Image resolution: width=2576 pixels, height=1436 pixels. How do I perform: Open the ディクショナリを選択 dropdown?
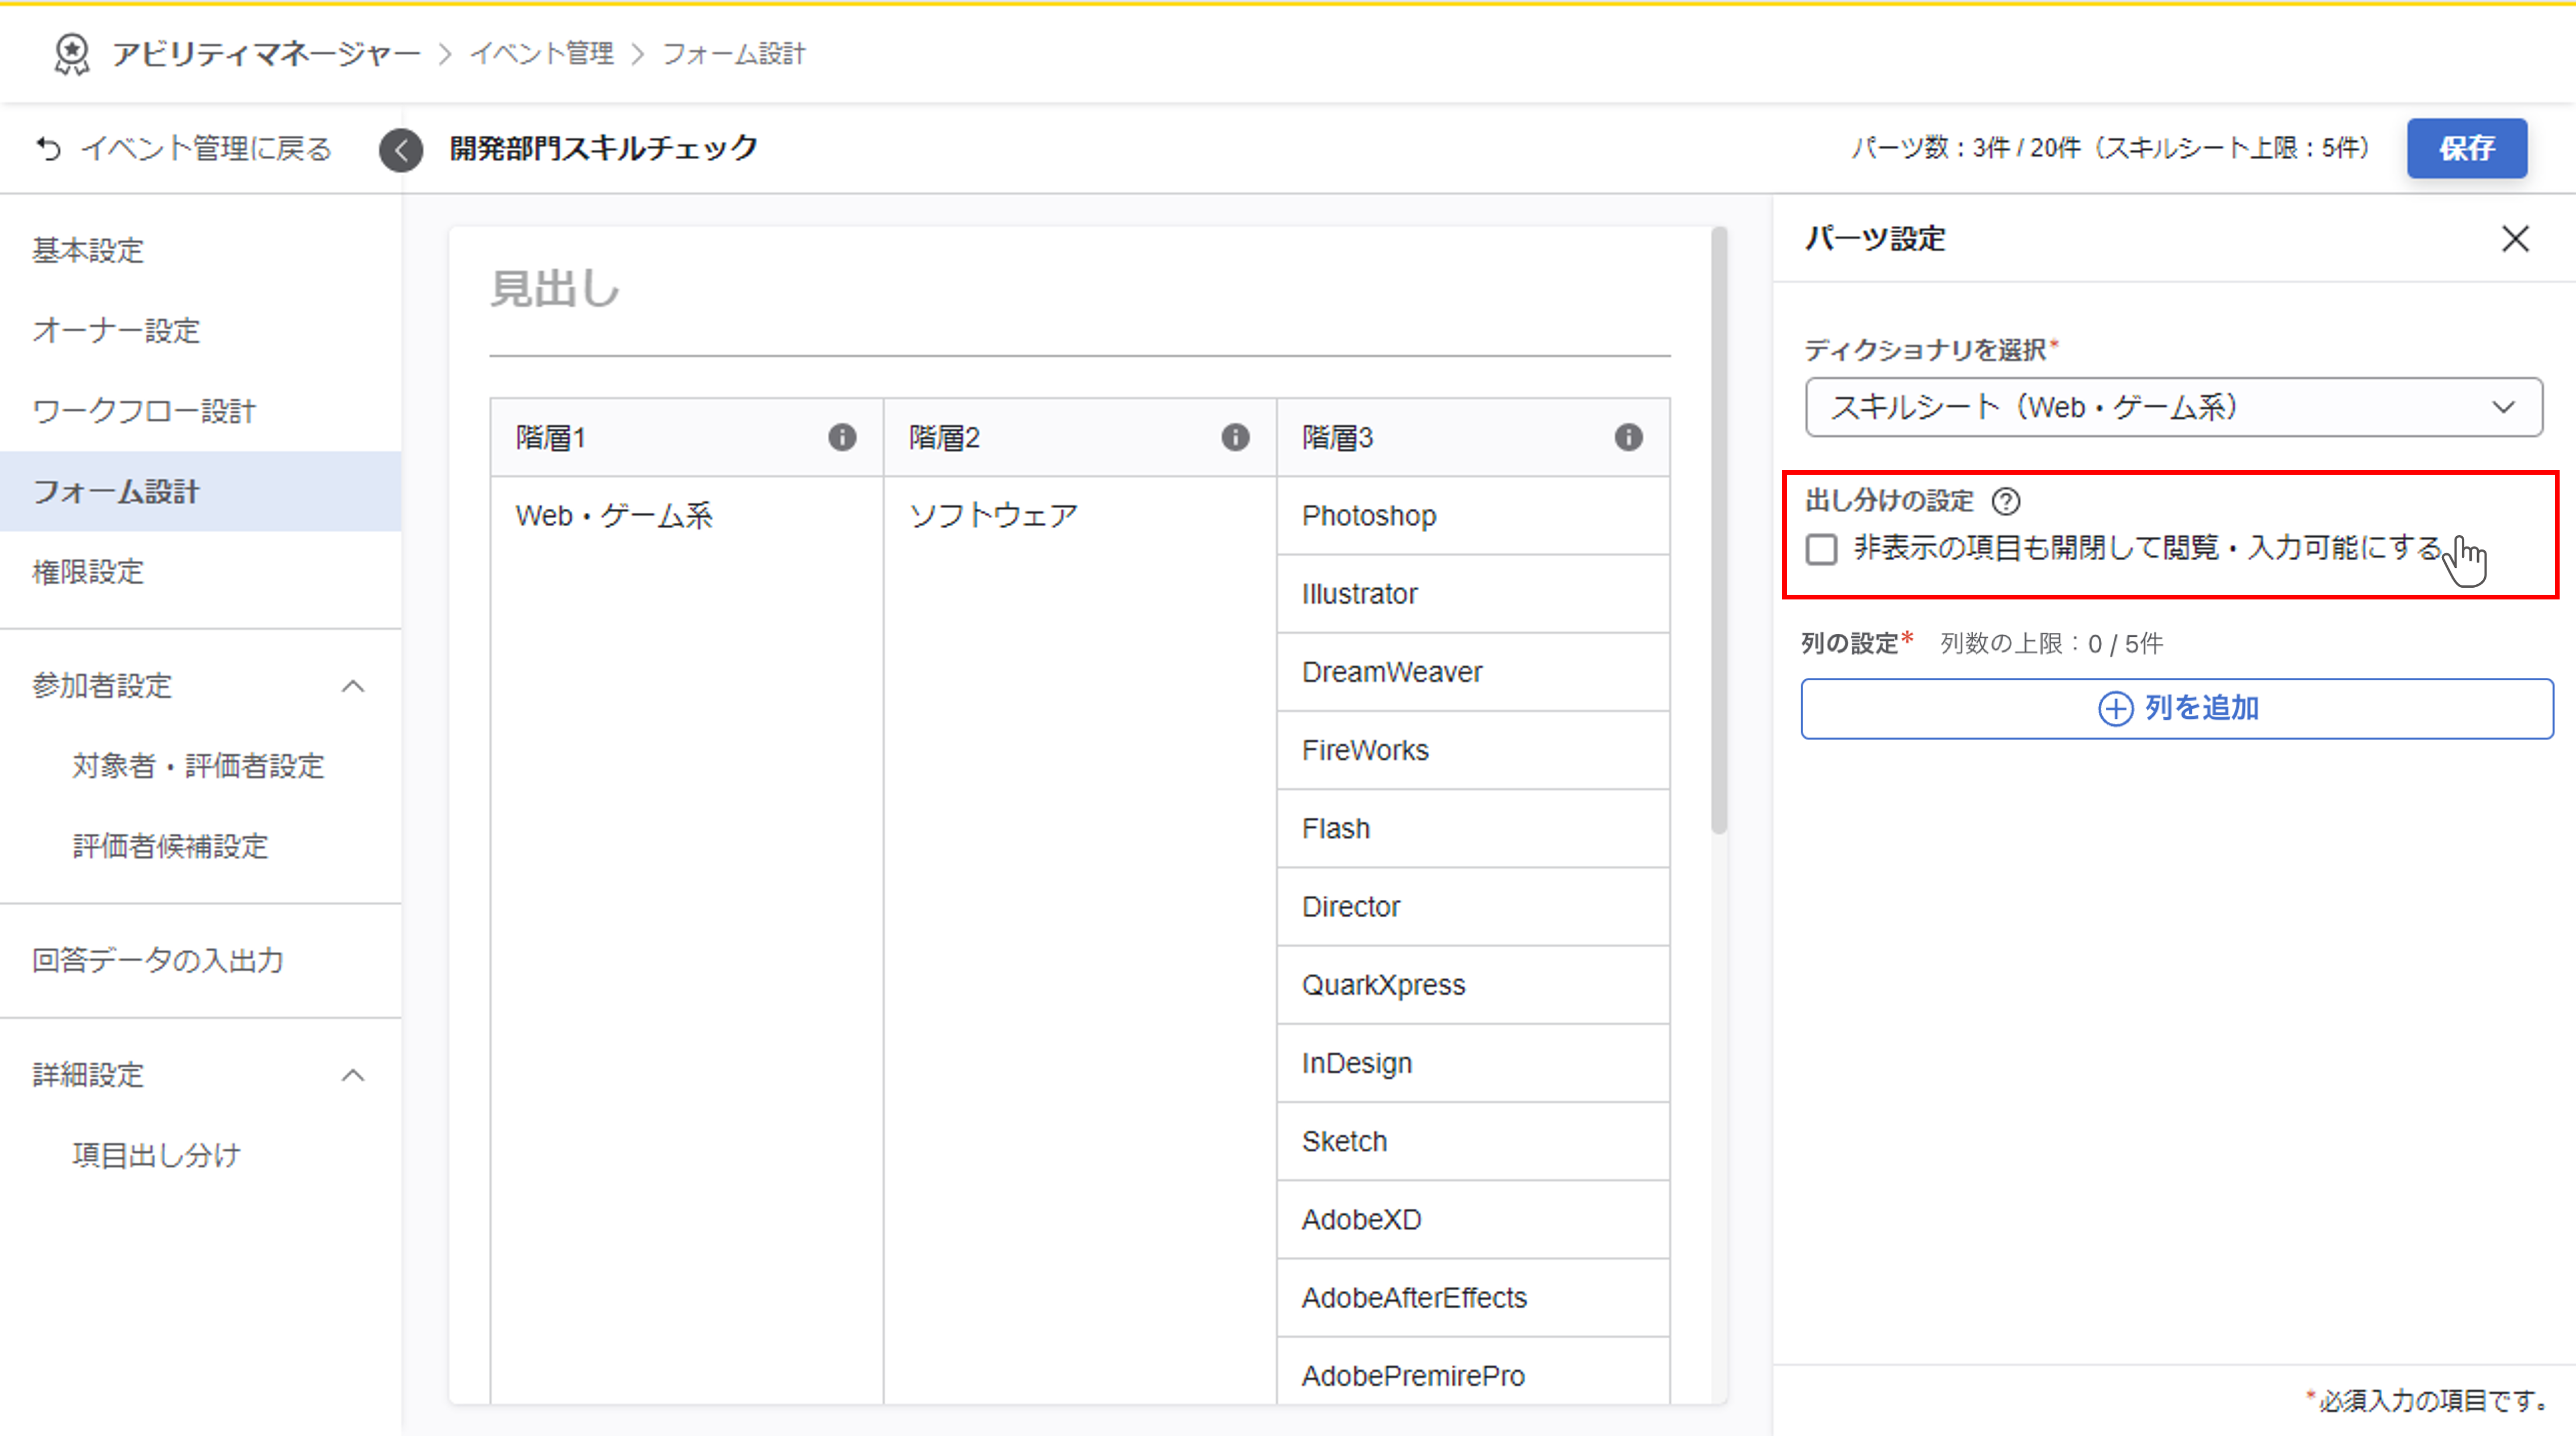click(x=2173, y=407)
